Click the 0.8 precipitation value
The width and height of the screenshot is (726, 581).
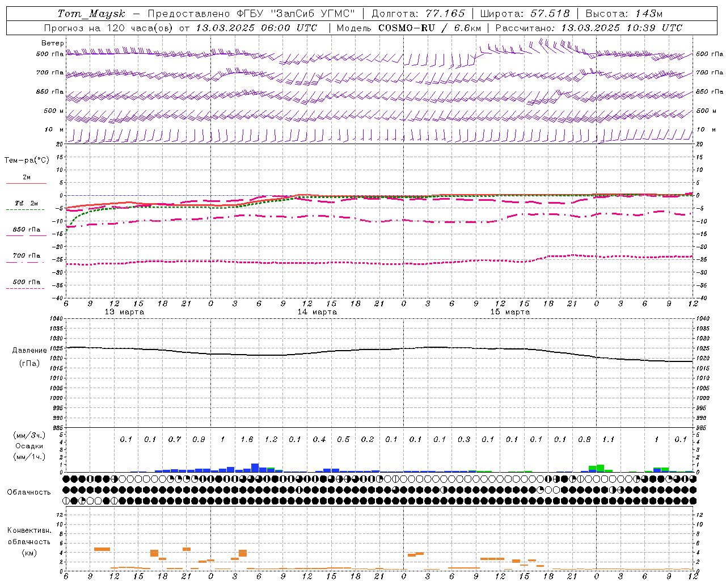pyautogui.click(x=584, y=440)
